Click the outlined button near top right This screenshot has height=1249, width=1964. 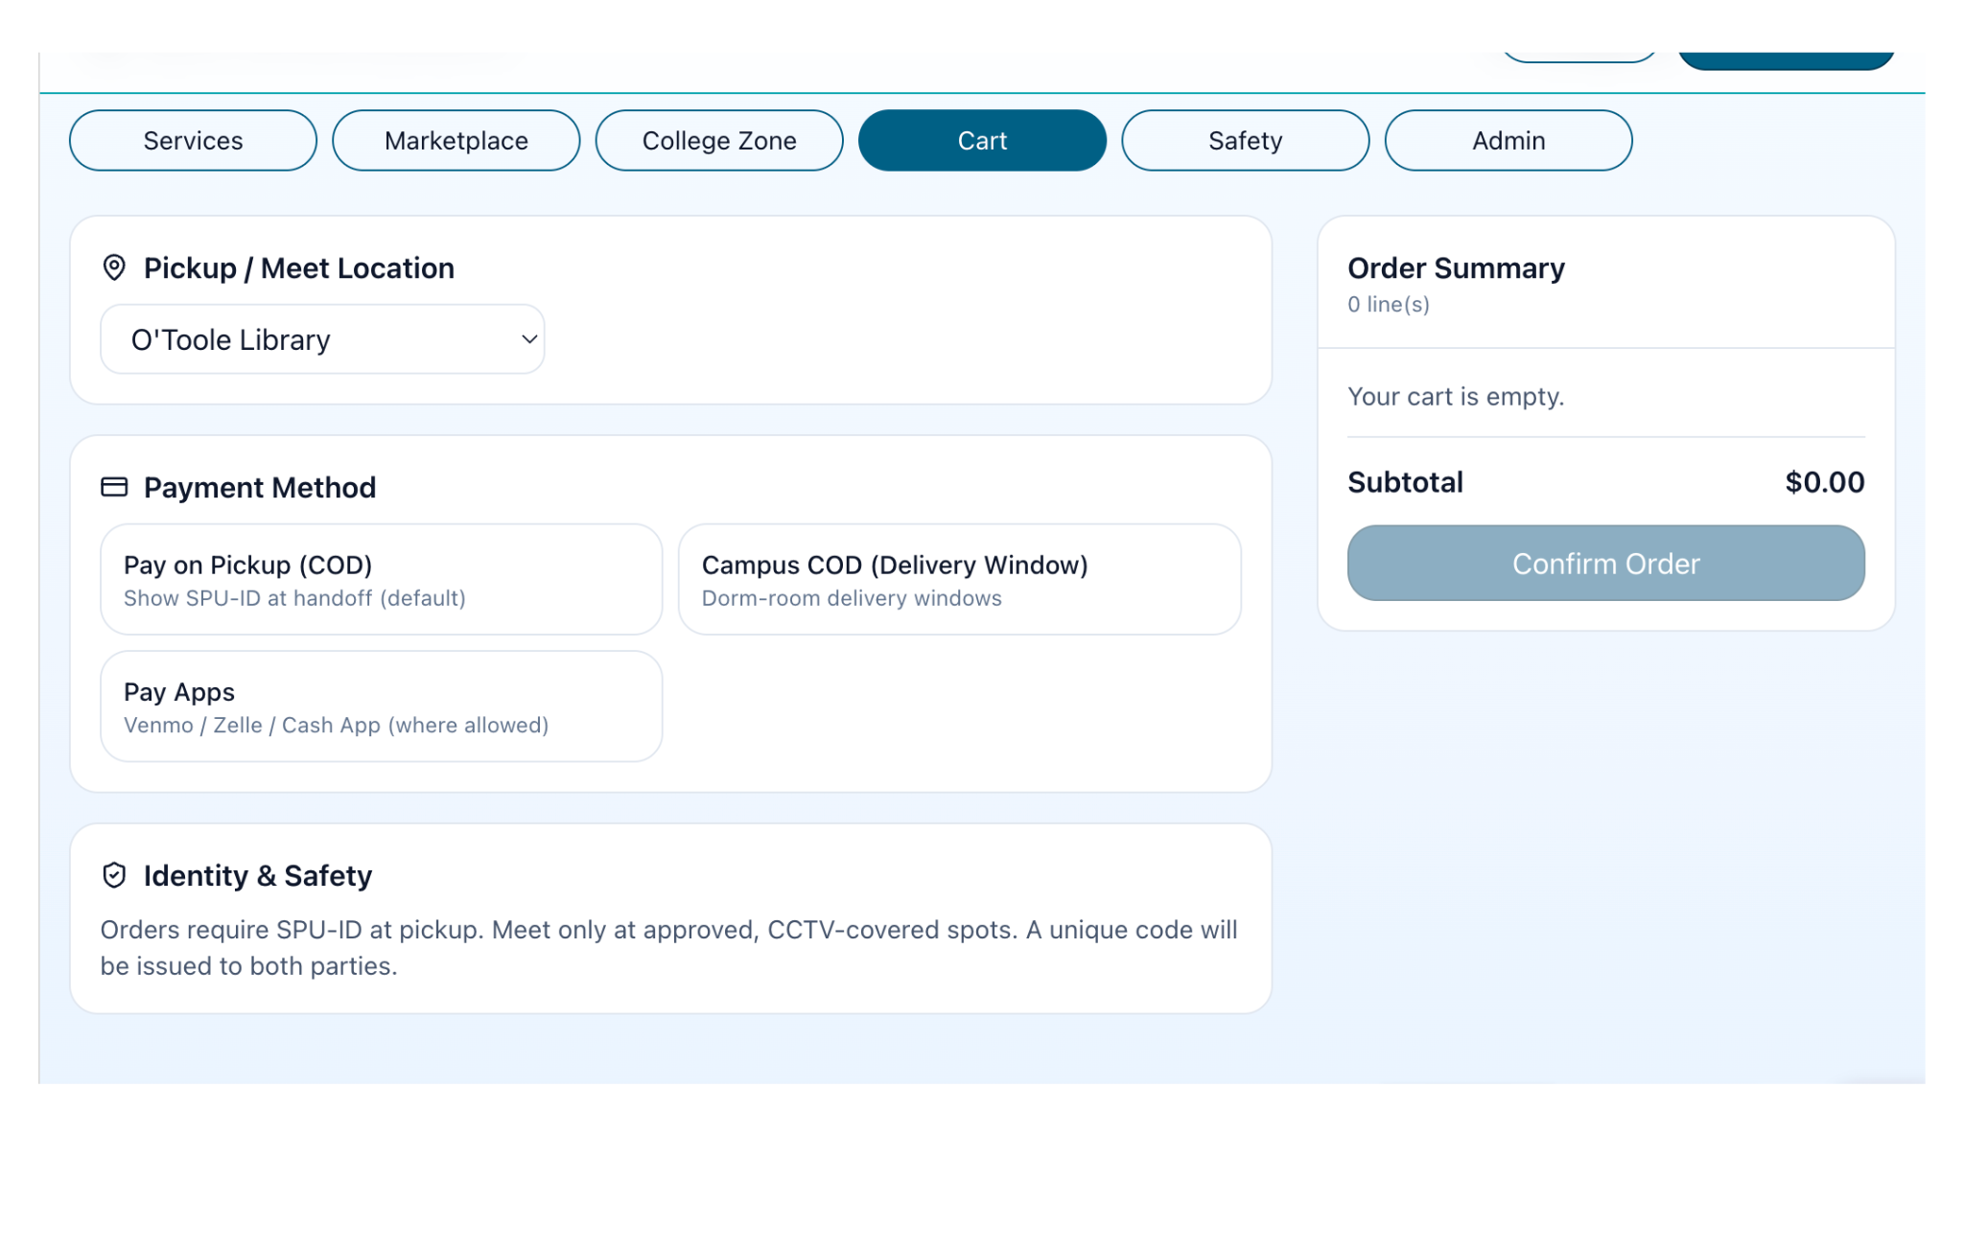[1578, 56]
